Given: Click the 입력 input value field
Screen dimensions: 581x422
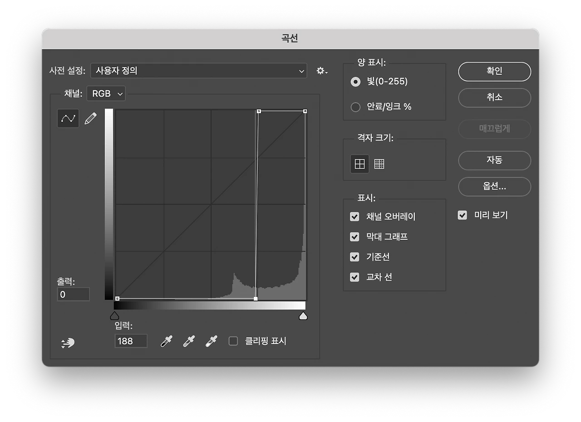Looking at the screenshot, I should pos(131,341).
